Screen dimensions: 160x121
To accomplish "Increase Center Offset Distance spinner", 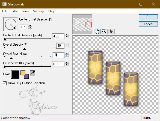I will 67,35.
